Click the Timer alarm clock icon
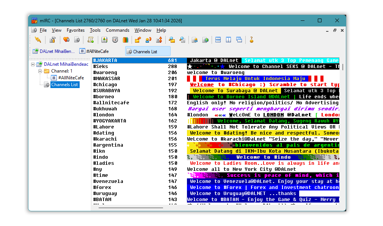 point(115,40)
